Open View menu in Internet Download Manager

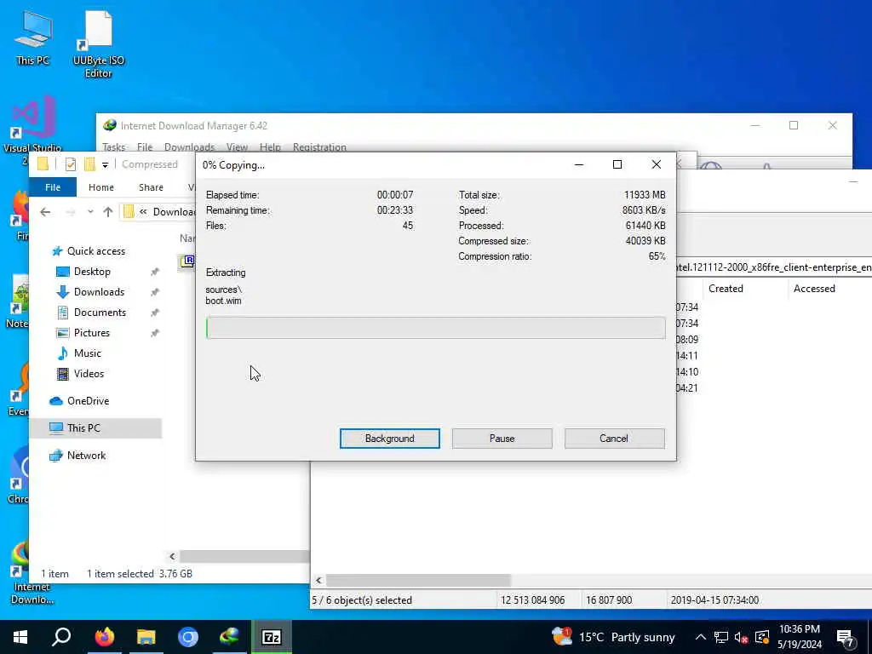[237, 146]
